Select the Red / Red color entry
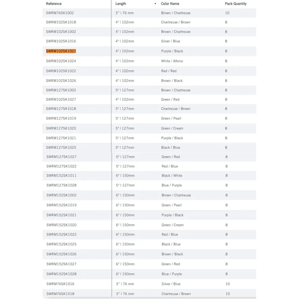 169,71
